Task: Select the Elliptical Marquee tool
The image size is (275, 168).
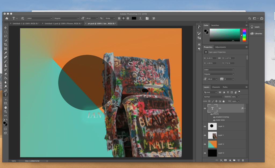Action: [x=5, y=32]
